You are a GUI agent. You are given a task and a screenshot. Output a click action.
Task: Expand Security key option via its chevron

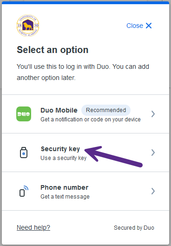[153, 153]
